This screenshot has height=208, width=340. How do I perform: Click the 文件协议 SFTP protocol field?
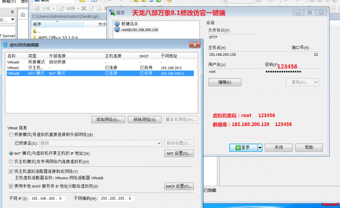pos(231,37)
